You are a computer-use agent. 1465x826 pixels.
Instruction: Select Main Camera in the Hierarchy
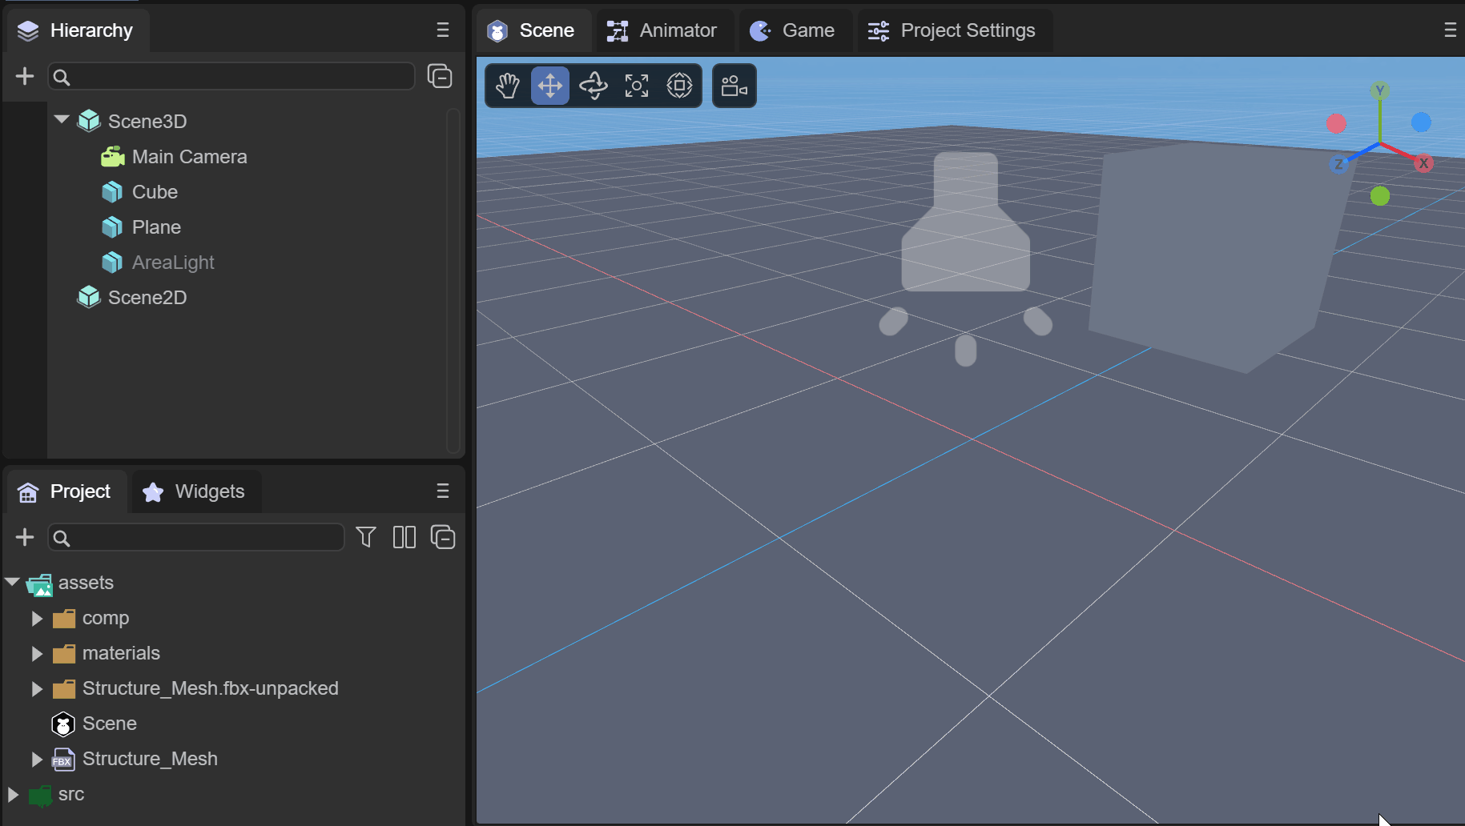coord(189,157)
